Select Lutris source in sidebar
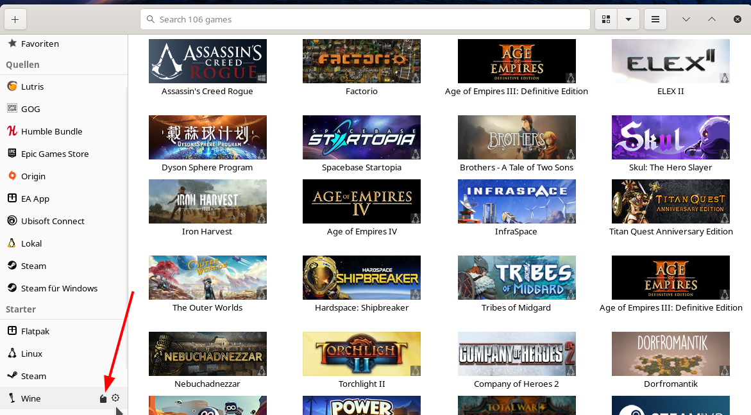 coord(63,86)
